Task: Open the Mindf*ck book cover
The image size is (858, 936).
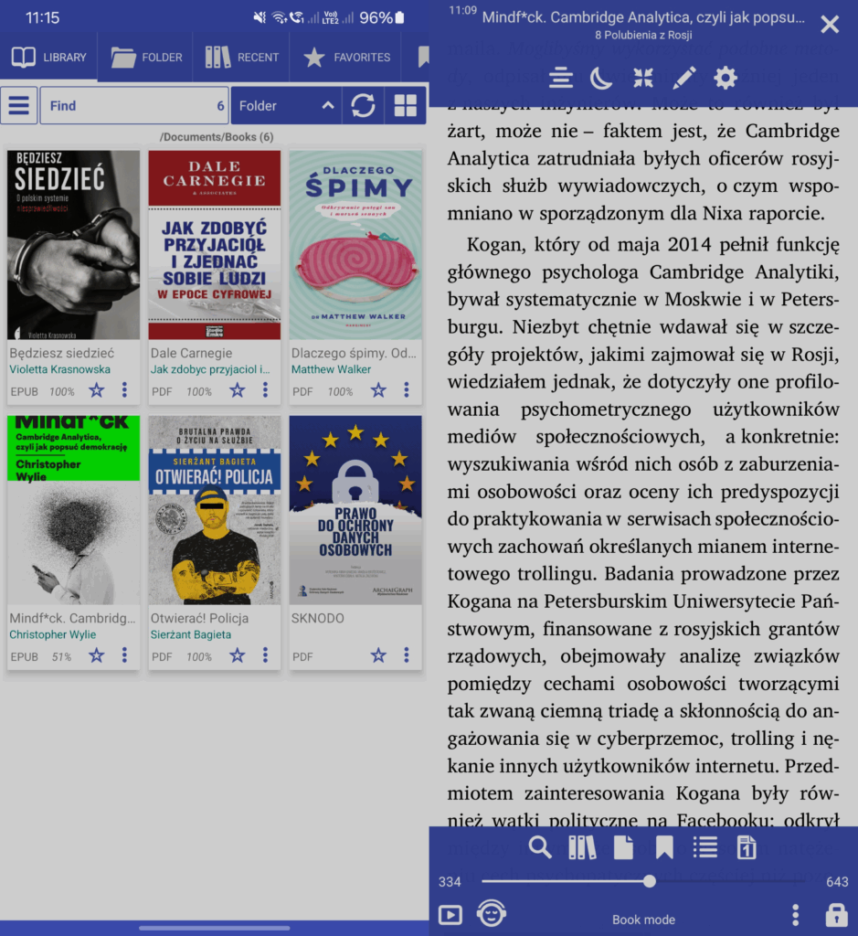Action: [x=73, y=510]
